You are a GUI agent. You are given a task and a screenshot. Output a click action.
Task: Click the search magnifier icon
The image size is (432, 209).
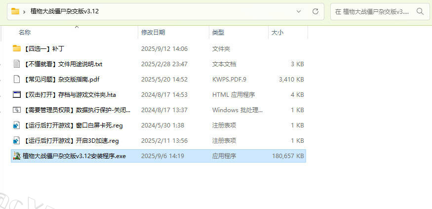pyautogui.click(x=420, y=11)
